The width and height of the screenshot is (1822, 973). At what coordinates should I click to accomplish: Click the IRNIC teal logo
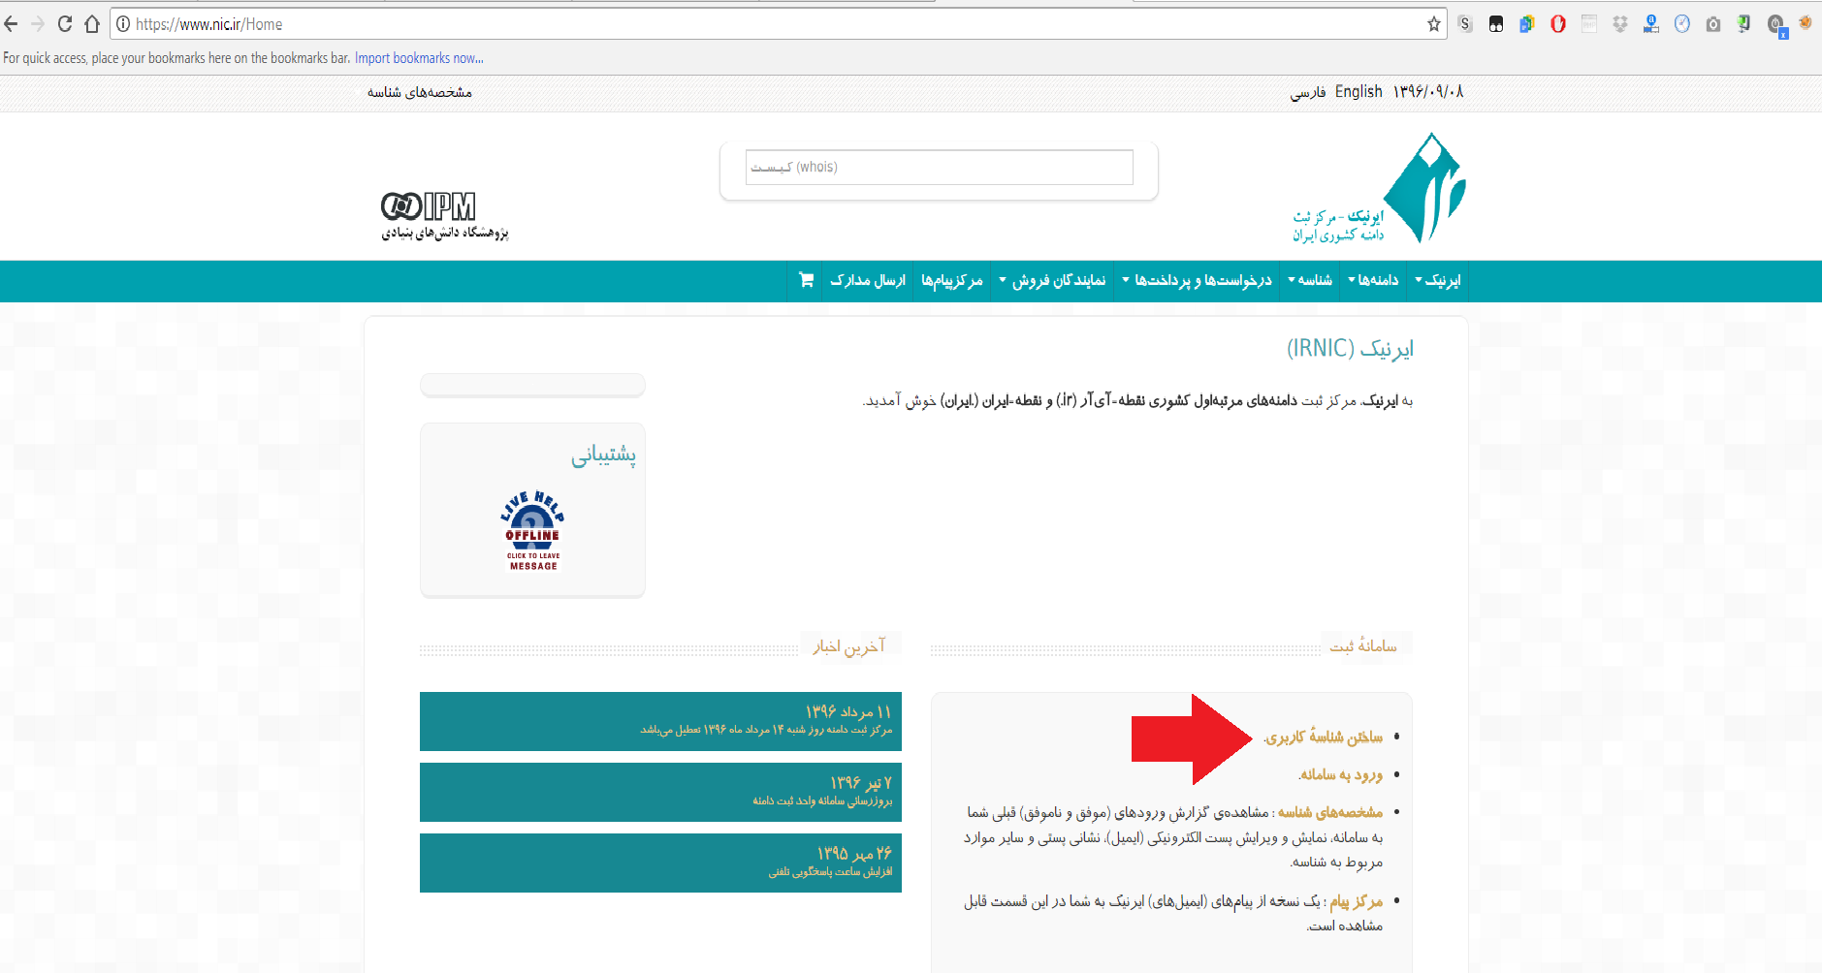pyautogui.click(x=1423, y=188)
